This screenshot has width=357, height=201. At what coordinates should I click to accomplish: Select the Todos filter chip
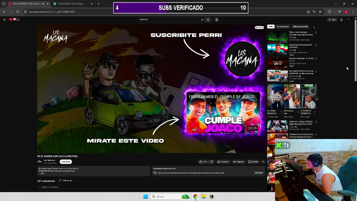pos(271,27)
